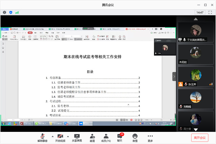
Task: Unmute microphone with 解除静音
Action: tap(42, 137)
